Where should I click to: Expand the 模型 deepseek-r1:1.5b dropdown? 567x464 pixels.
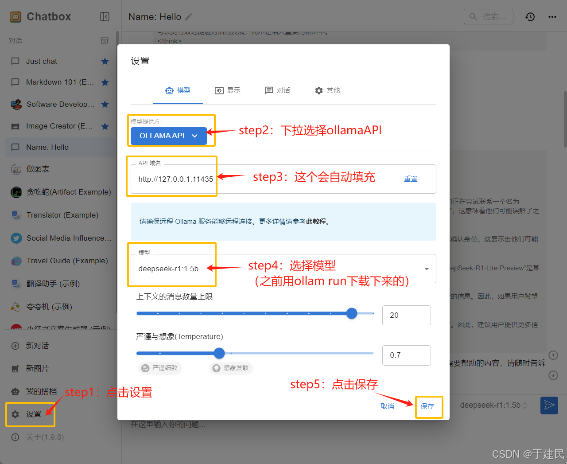[283, 269]
